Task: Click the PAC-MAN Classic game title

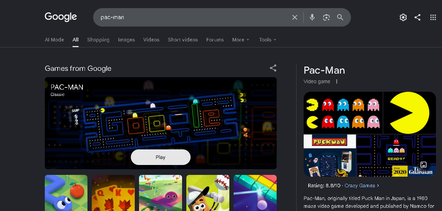Action: click(67, 87)
